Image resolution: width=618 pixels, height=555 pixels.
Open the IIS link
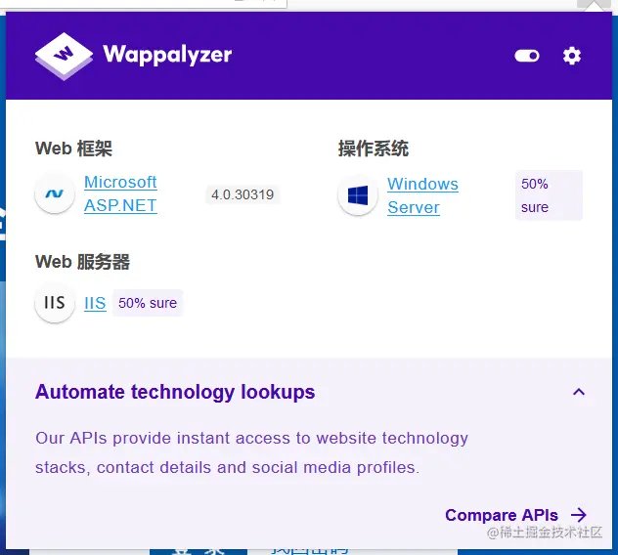click(95, 303)
